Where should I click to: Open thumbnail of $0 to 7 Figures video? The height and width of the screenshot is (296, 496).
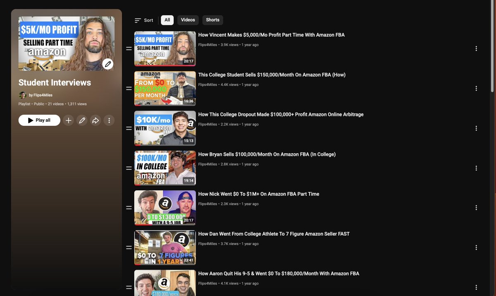point(165,248)
